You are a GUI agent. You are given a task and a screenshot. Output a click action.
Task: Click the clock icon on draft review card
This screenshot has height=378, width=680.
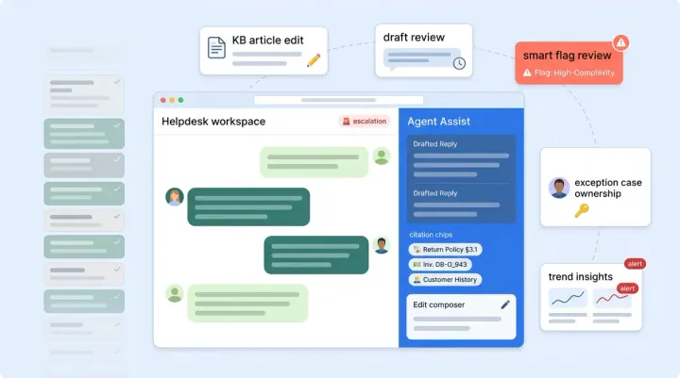459,63
